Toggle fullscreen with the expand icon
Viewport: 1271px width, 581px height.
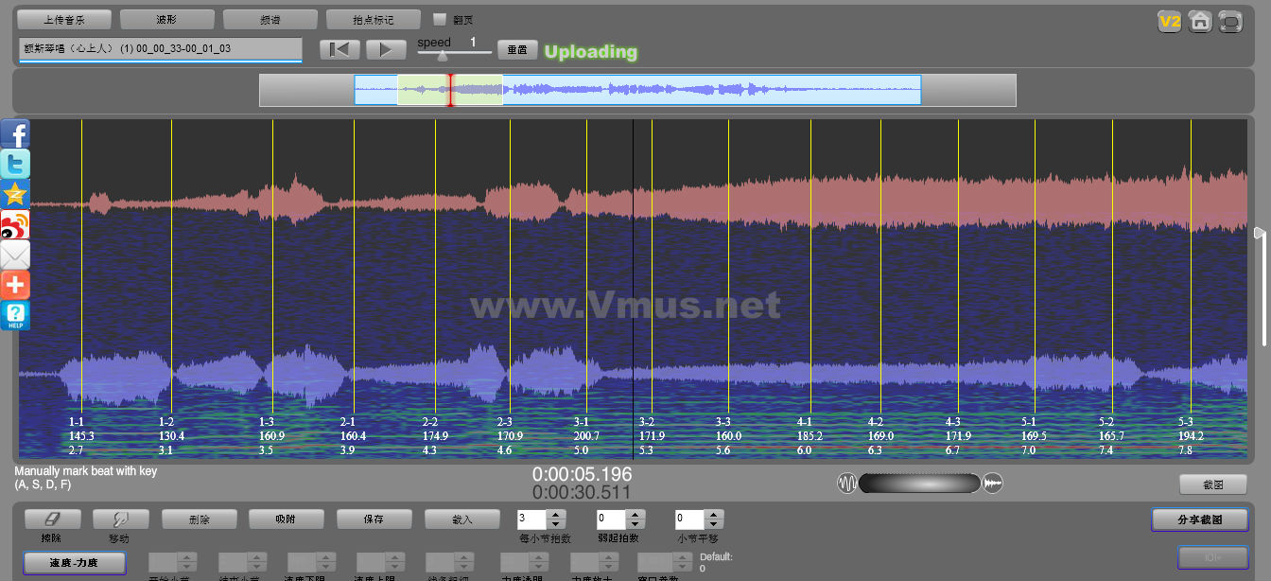pos(1230,21)
